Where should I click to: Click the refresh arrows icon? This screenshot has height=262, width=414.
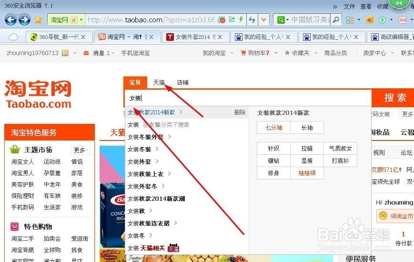tap(252, 20)
